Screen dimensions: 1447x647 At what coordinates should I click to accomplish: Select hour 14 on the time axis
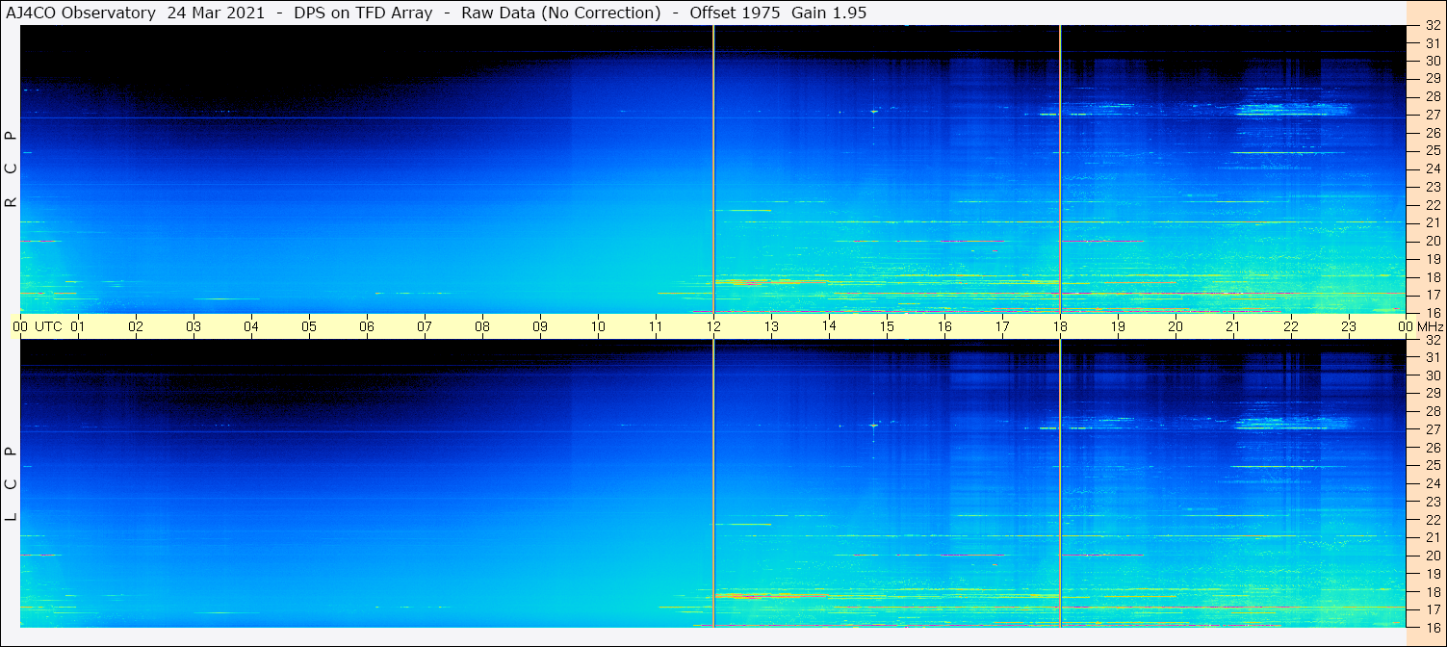point(829,326)
